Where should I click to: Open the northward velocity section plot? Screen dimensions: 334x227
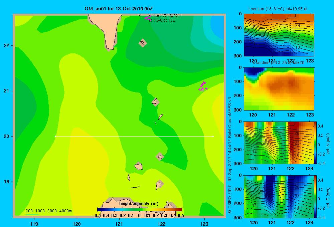pyautogui.click(x=279, y=143)
